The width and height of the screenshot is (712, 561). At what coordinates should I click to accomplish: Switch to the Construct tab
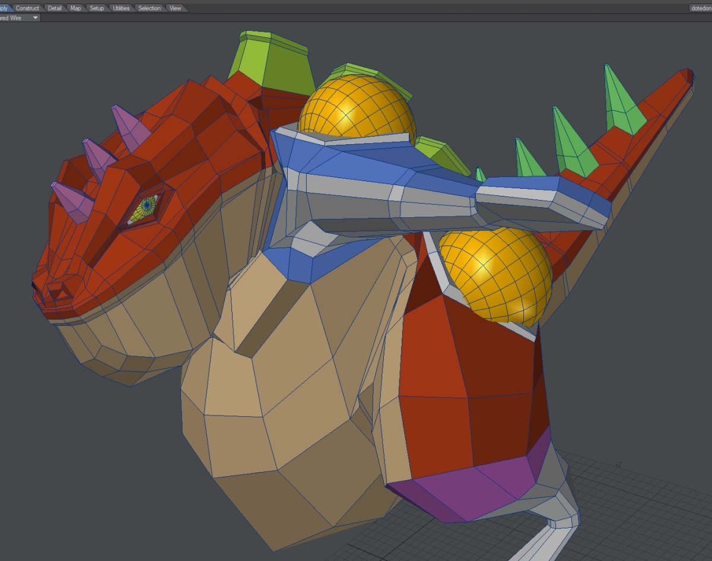pos(27,8)
